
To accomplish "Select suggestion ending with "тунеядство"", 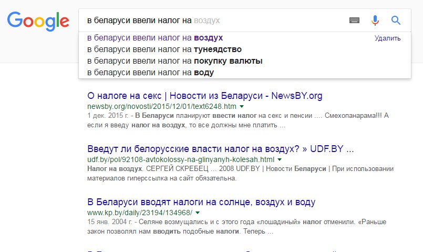I will click(164, 49).
